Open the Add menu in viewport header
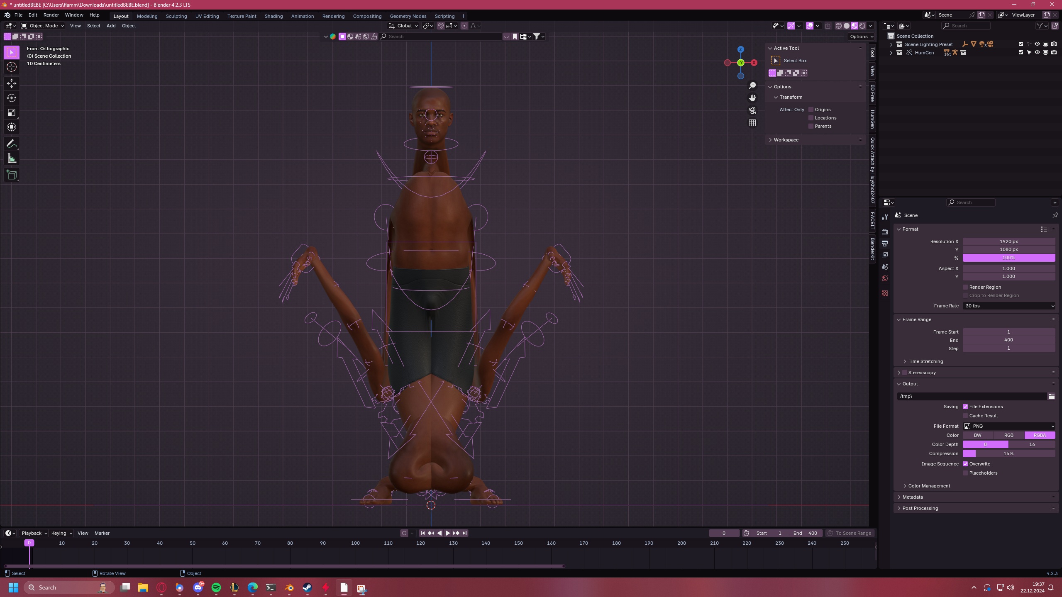 pyautogui.click(x=111, y=26)
